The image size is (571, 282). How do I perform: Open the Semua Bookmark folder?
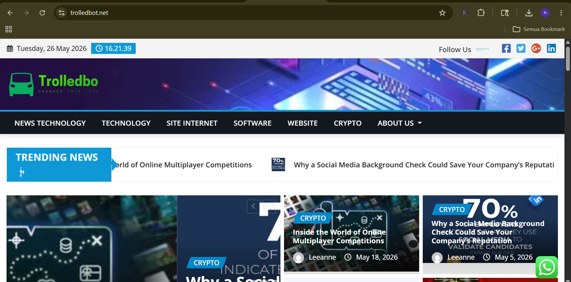(x=539, y=29)
